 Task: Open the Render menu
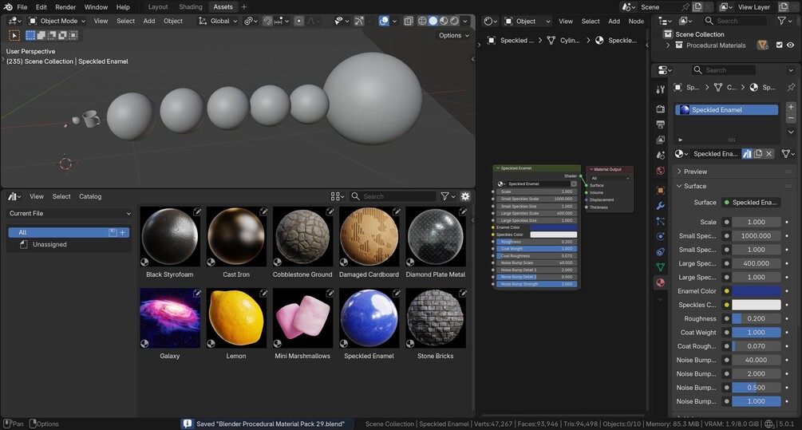(65, 7)
